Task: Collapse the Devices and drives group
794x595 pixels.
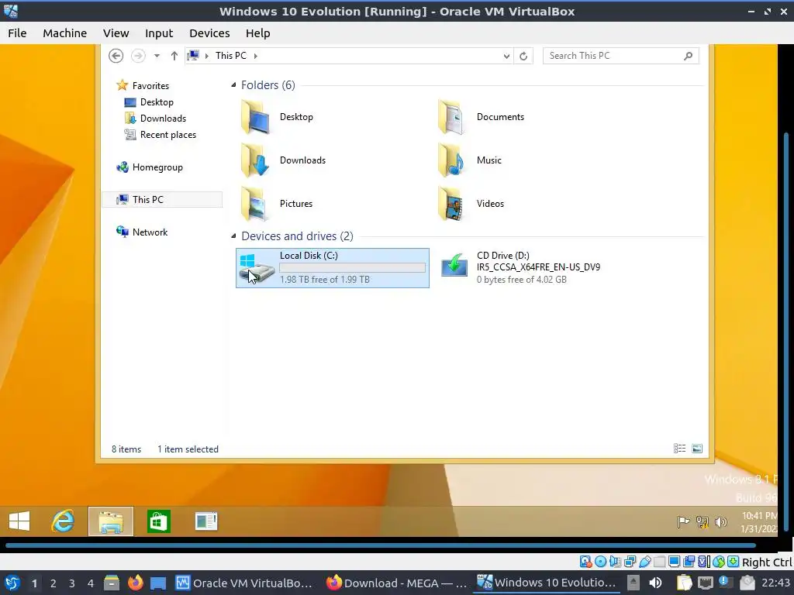Action: coord(233,236)
